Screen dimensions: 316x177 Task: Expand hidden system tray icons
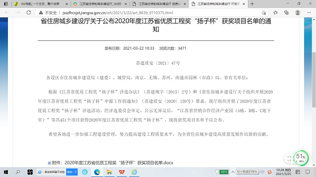coord(233,172)
